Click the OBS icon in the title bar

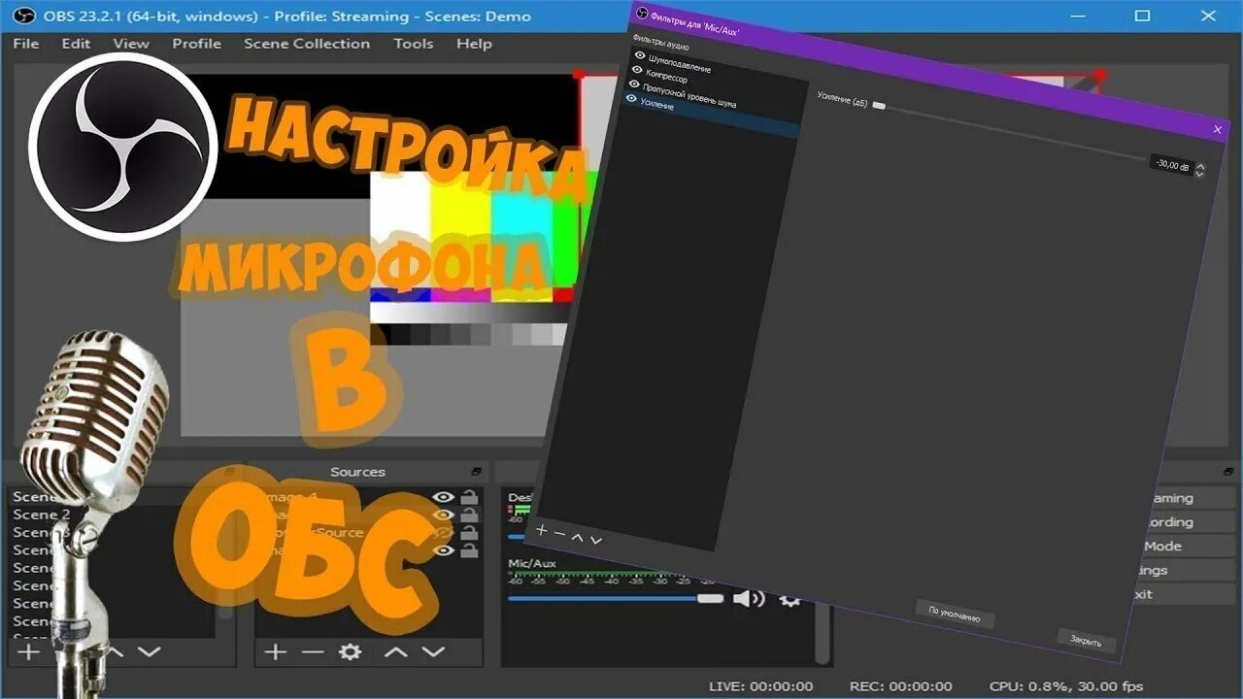[x=23, y=16]
